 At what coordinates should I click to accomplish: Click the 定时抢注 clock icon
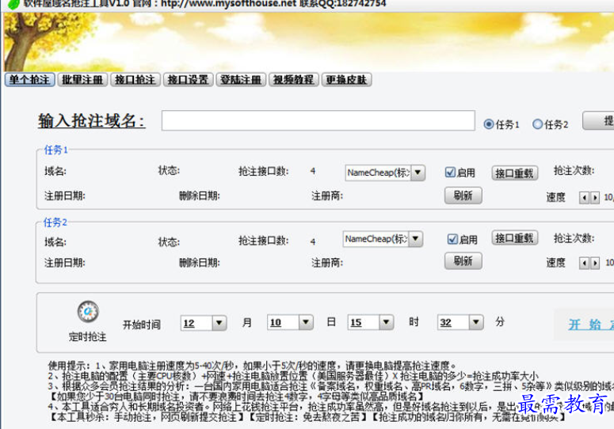pos(88,312)
